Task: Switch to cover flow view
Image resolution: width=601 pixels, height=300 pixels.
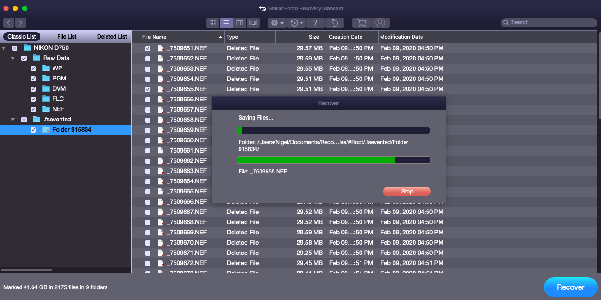Action: [253, 22]
